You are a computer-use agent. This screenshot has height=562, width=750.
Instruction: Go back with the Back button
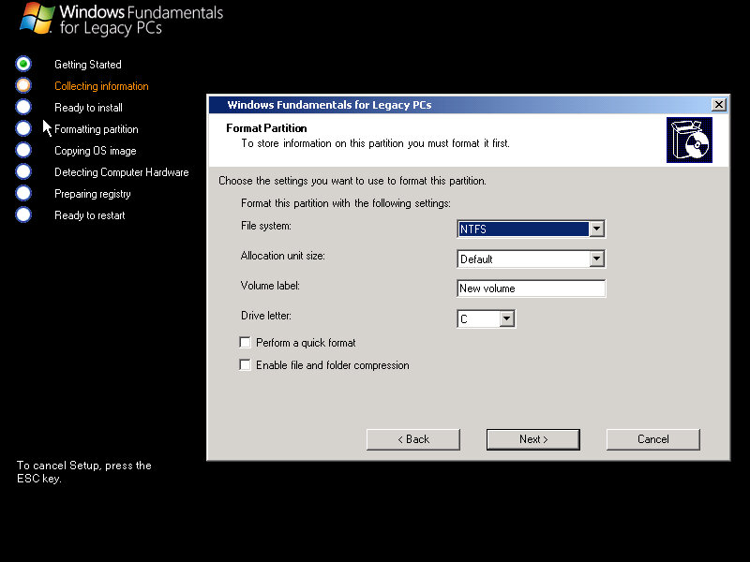pyautogui.click(x=413, y=439)
